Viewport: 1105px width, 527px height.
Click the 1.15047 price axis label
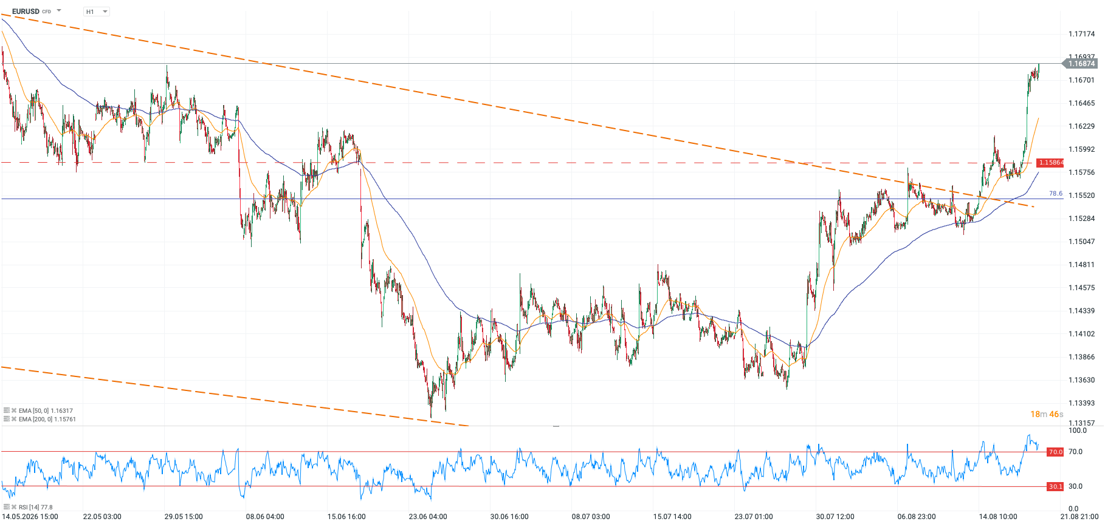(1082, 242)
